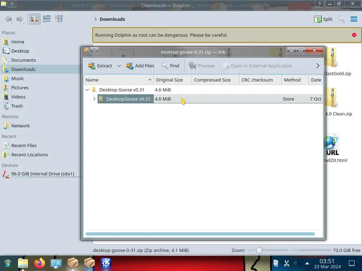Screen dimensions: 362x271
Task: Click Downloads breadcrumb in Dolphin
Action: (x=112, y=19)
